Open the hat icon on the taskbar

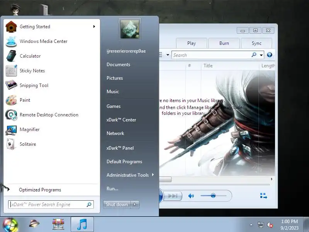point(34,223)
